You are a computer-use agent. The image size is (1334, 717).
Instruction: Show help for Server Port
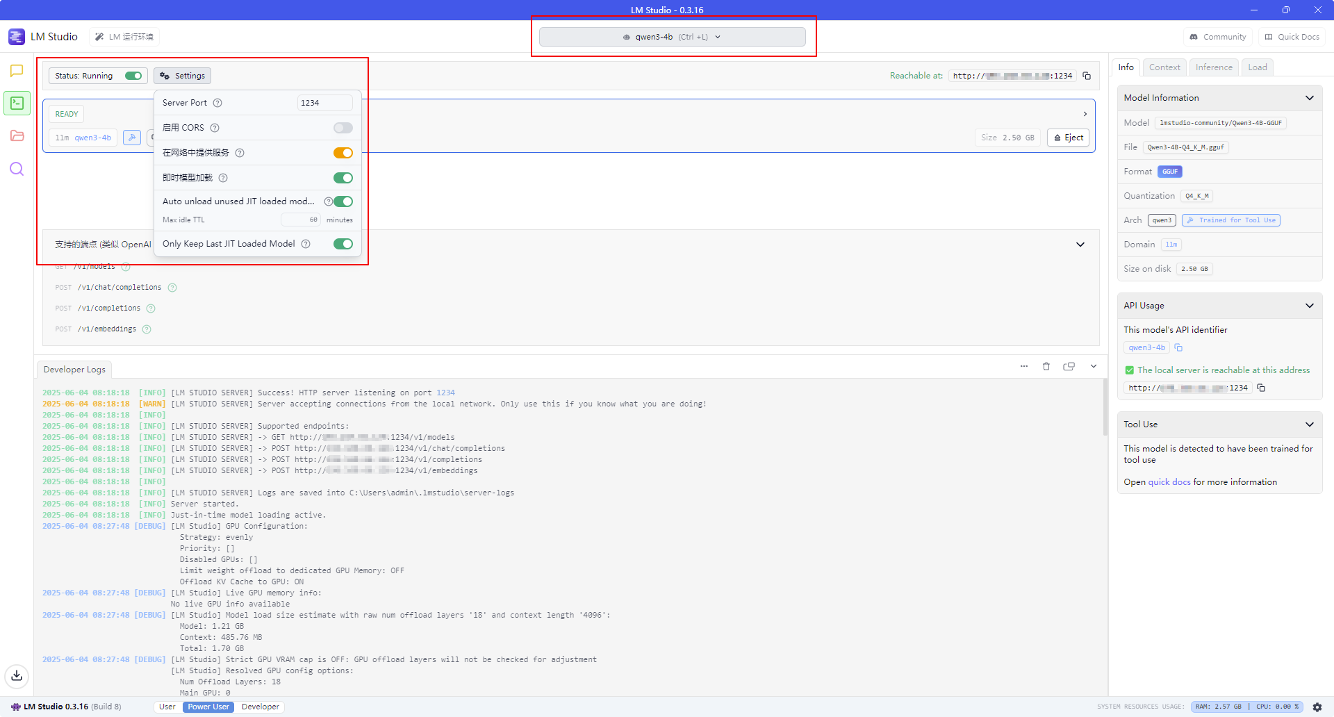click(x=217, y=103)
